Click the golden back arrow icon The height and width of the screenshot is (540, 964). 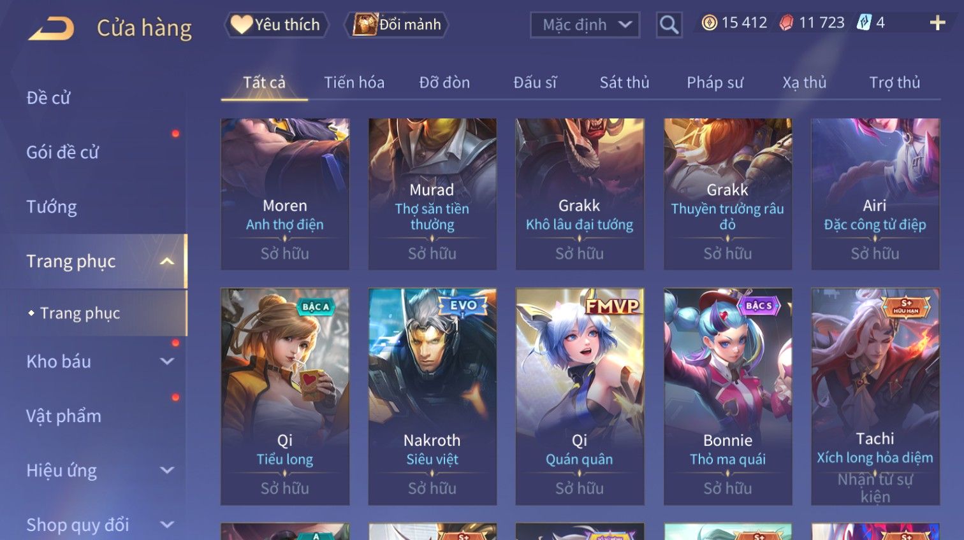coord(51,28)
